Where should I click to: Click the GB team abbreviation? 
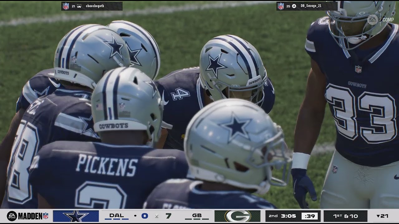(197, 215)
